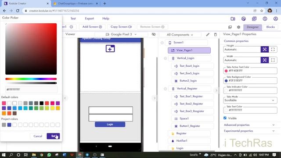The height and width of the screenshot is (158, 281).
Task: Delete component with the trash icon
Action: pos(215,34)
